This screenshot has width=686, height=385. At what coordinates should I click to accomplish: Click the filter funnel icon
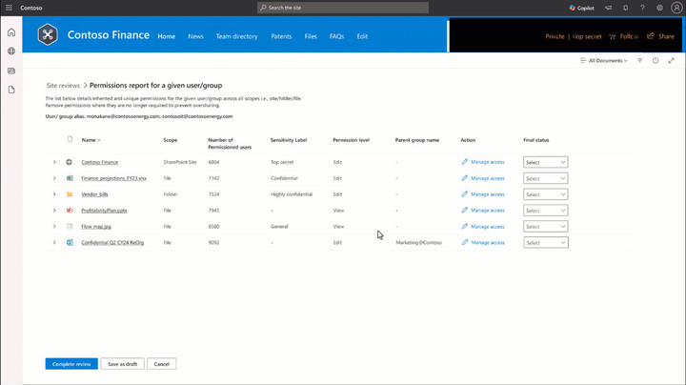(x=639, y=60)
